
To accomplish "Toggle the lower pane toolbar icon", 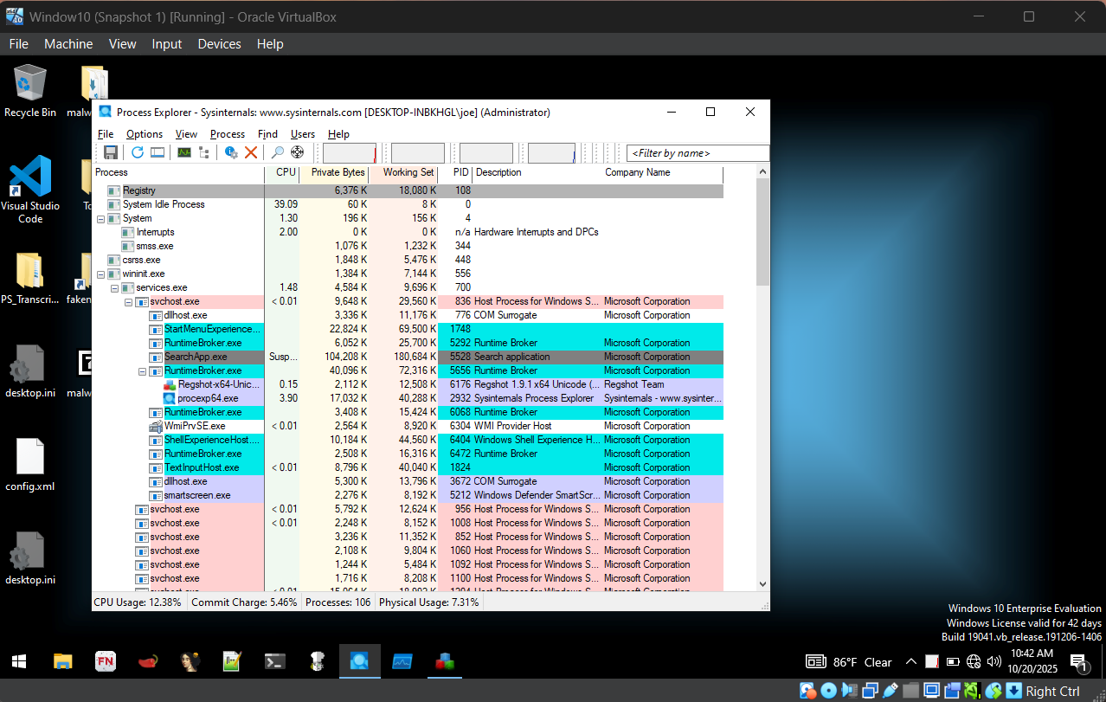I will click(x=158, y=152).
